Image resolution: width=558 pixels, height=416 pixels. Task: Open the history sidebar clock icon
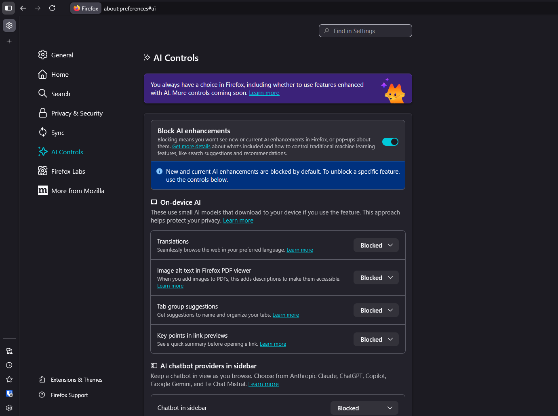click(9, 365)
